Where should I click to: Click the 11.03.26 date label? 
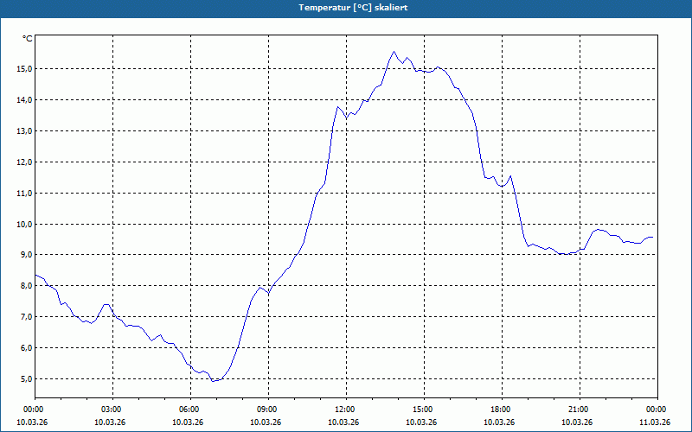[x=655, y=422]
